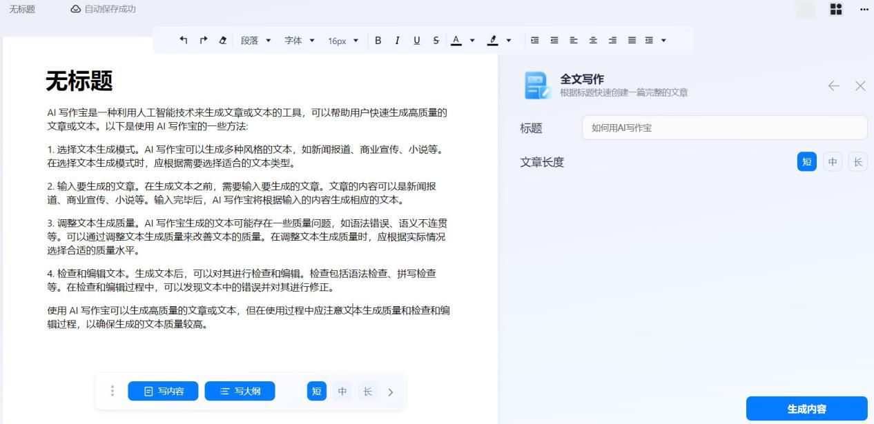This screenshot has width=874, height=424.
Task: Apply the font color (A icon)
Action: pyautogui.click(x=456, y=40)
